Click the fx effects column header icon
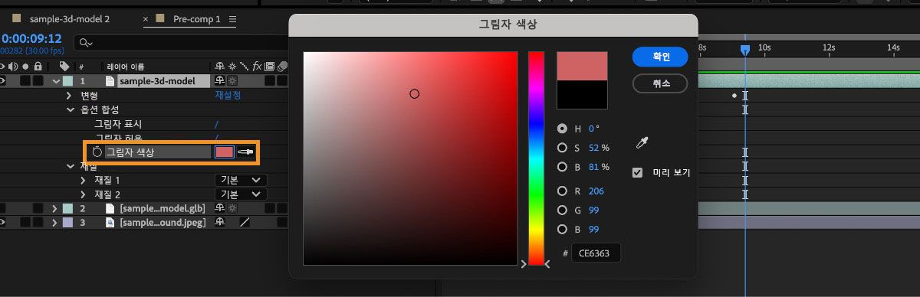Viewport: 920px width, 297px height. point(258,67)
